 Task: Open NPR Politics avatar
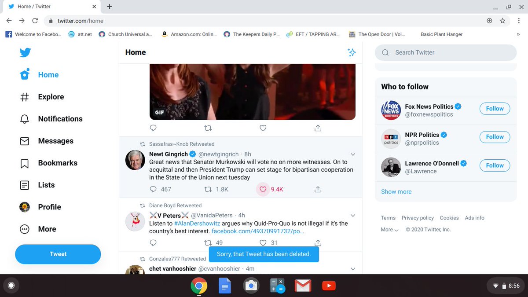click(x=391, y=139)
